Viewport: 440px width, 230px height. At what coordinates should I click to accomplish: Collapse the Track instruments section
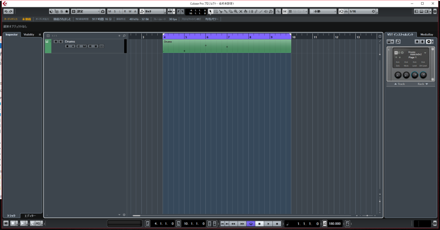coord(395,84)
